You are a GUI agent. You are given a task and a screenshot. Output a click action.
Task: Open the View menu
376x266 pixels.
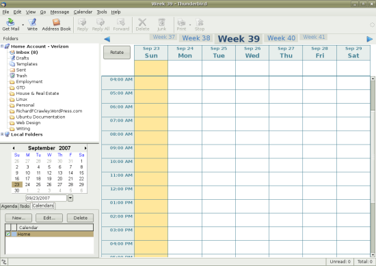pyautogui.click(x=31, y=12)
